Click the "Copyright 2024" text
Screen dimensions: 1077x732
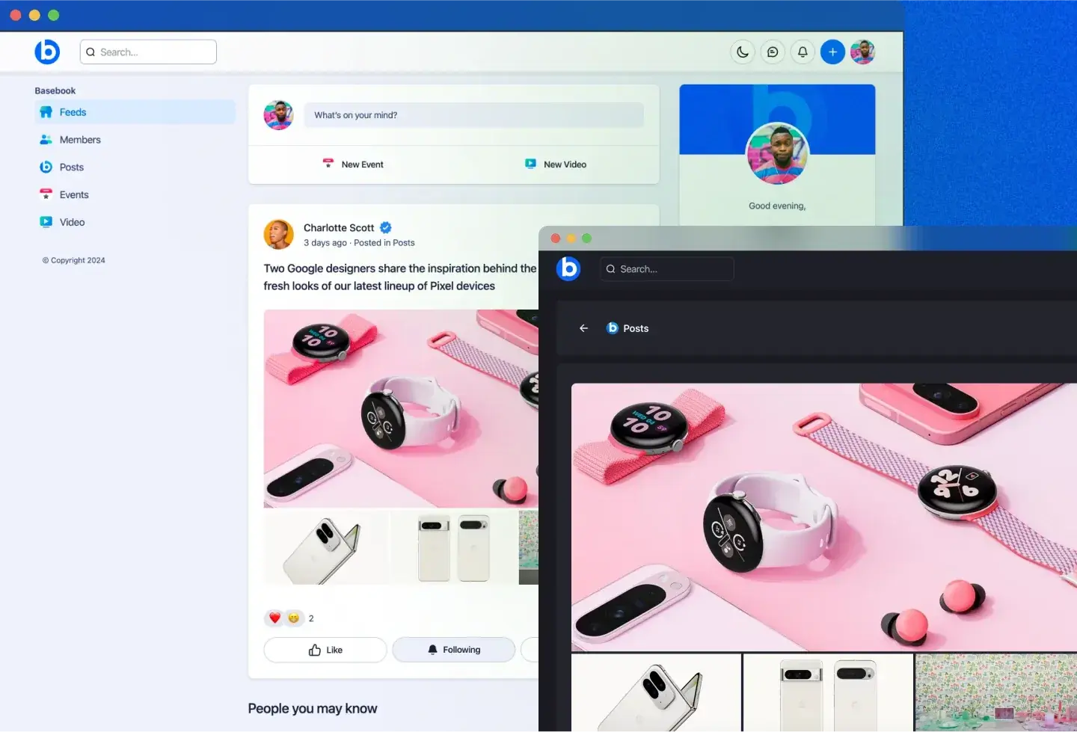tap(74, 260)
